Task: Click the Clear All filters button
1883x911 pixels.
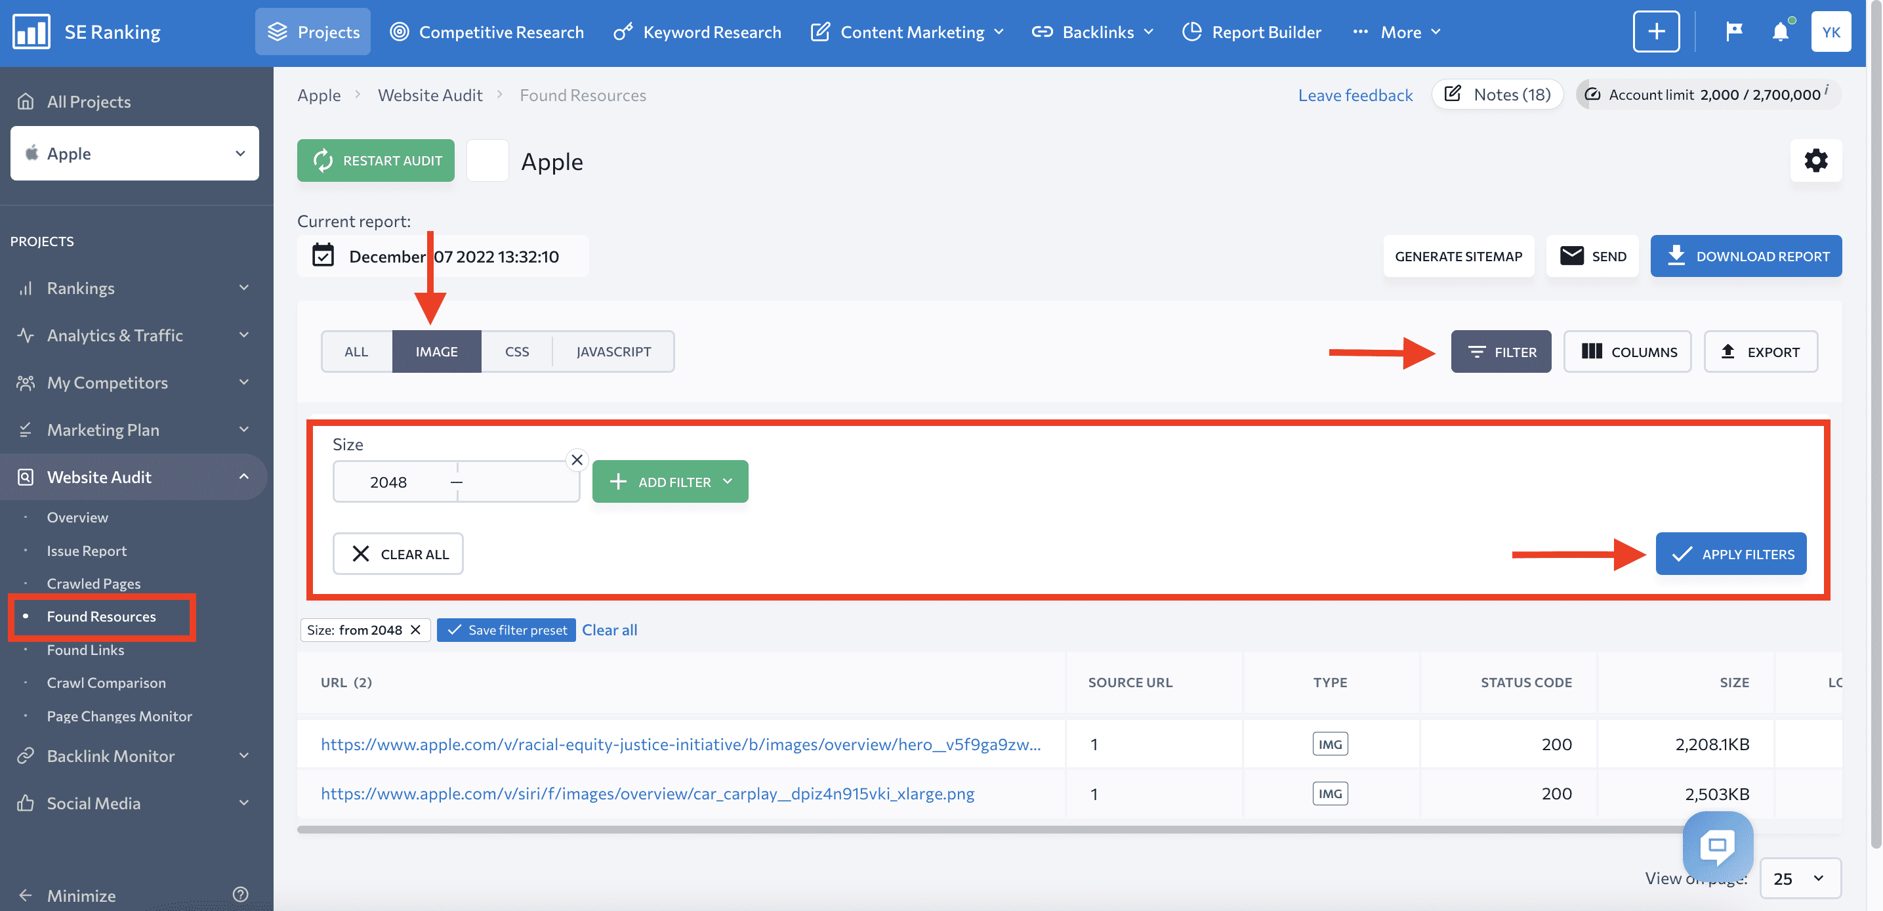Action: tap(398, 553)
